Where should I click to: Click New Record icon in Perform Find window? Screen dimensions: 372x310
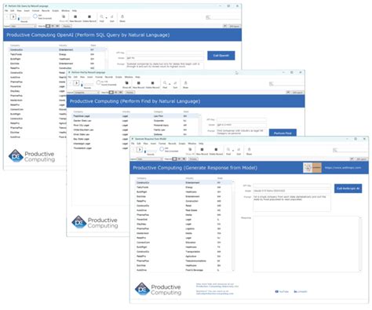tap(139, 83)
